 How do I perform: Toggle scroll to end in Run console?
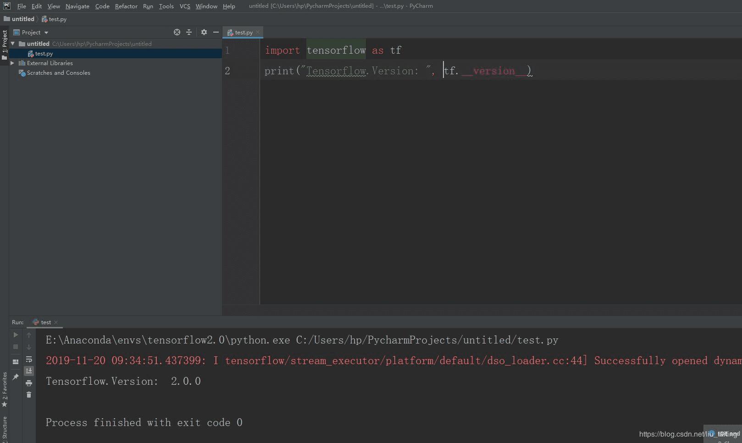pos(29,371)
